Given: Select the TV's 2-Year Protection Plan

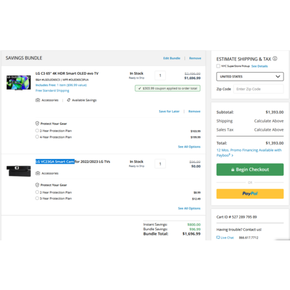Looking at the screenshot, I should click(x=37, y=131).
